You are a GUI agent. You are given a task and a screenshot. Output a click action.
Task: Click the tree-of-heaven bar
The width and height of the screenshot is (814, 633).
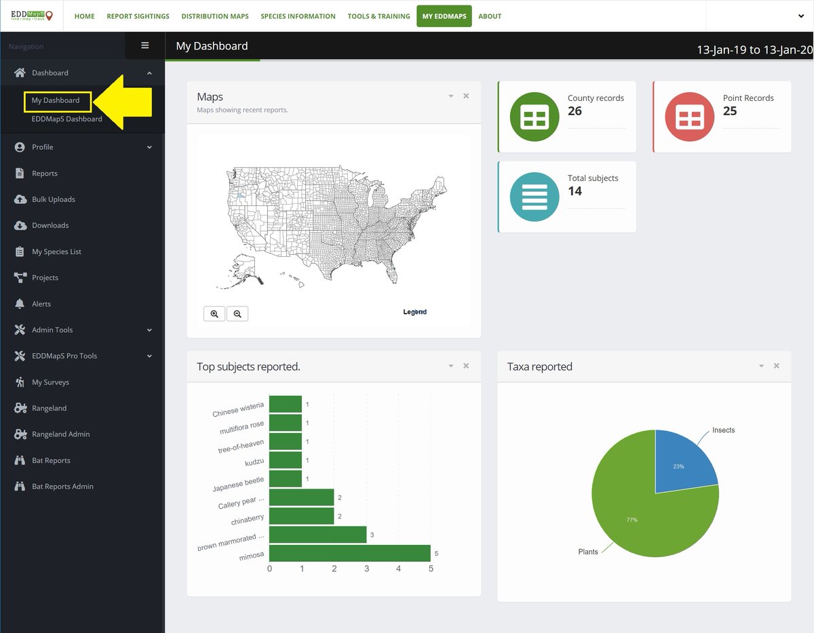[286, 441]
